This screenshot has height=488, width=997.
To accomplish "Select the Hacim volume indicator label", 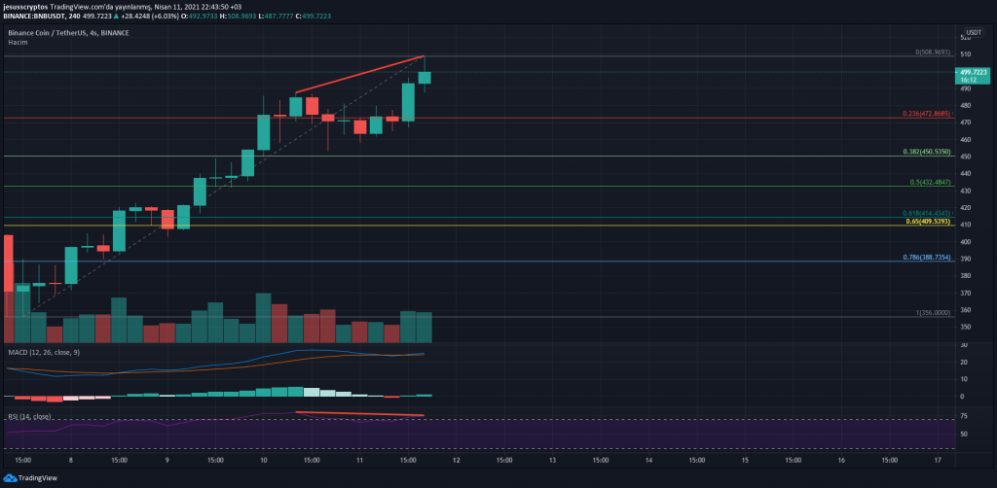I will pos(18,42).
